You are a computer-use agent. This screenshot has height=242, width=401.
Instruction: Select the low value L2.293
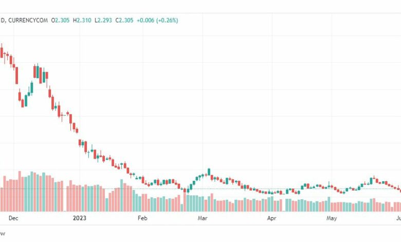[103, 20]
